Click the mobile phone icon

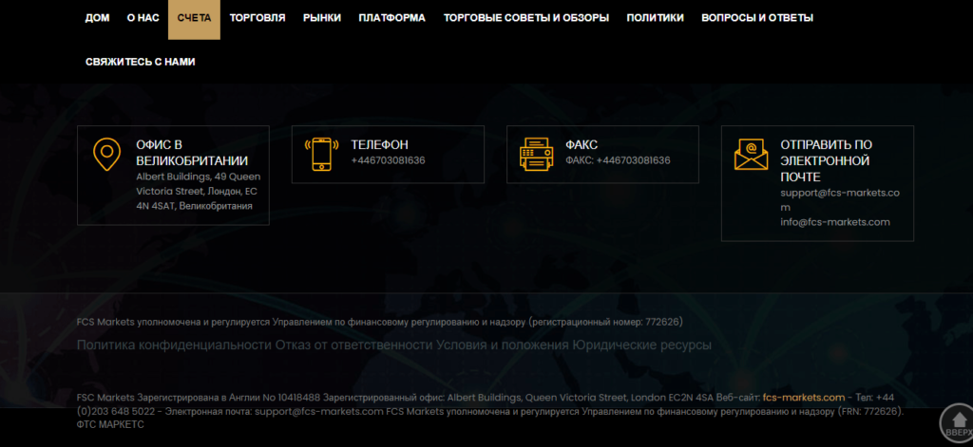pos(321,155)
